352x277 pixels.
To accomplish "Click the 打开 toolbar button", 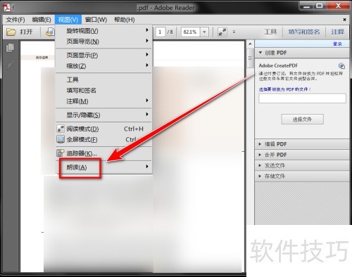I will (x=20, y=32).
